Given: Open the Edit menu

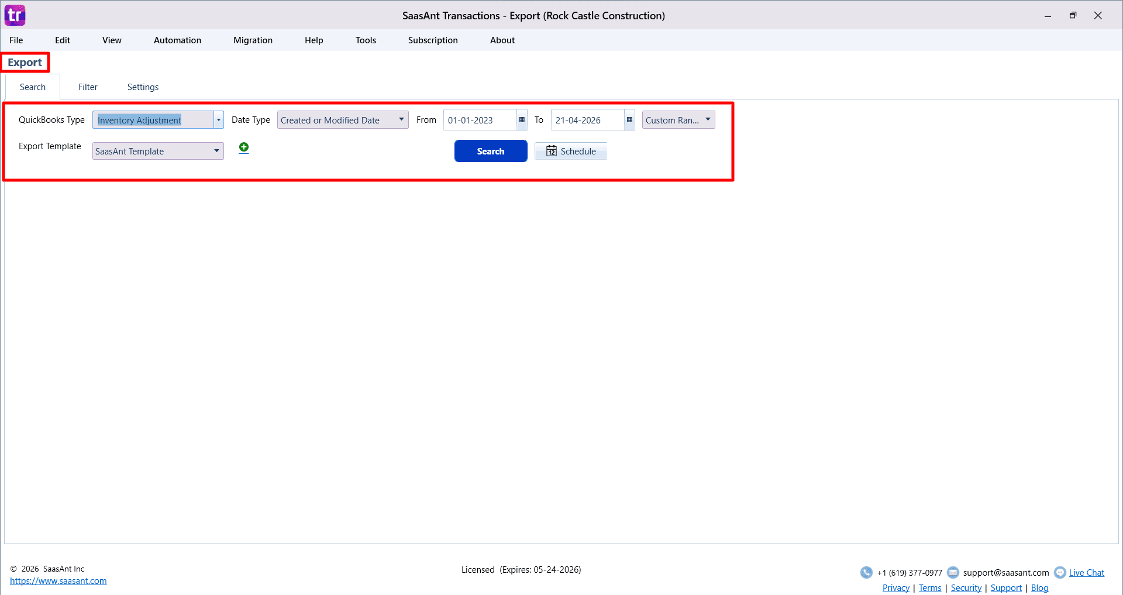Looking at the screenshot, I should click(63, 40).
